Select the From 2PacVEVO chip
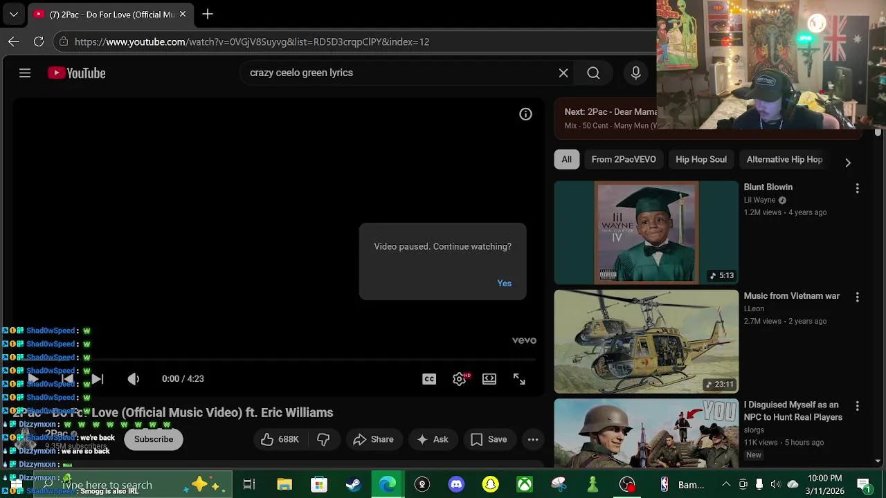 click(624, 159)
